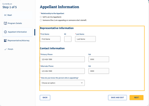Click the Finish checkmark icon

(x=5, y=49)
